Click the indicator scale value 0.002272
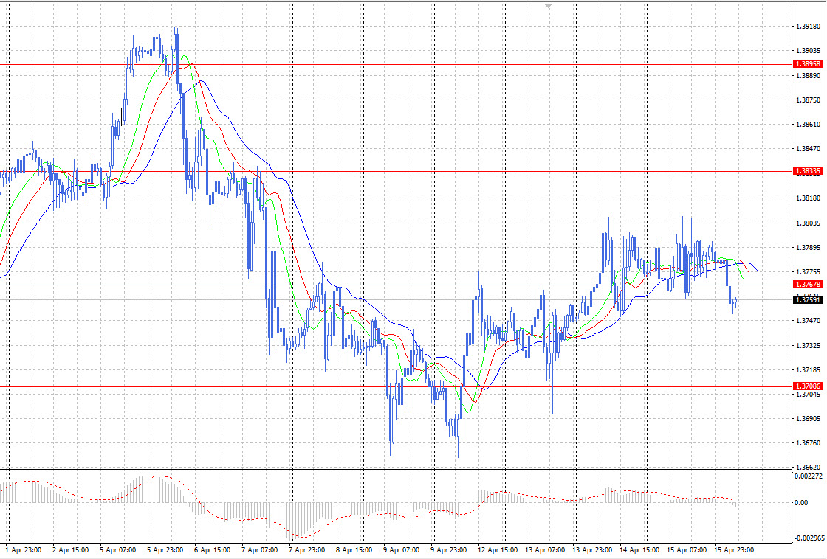Image resolution: width=827 pixels, height=559 pixels. 808,476
